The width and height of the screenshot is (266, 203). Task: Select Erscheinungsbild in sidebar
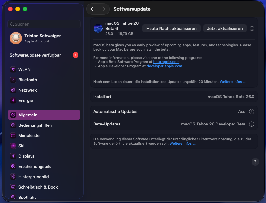pyautogui.click(x=35, y=166)
